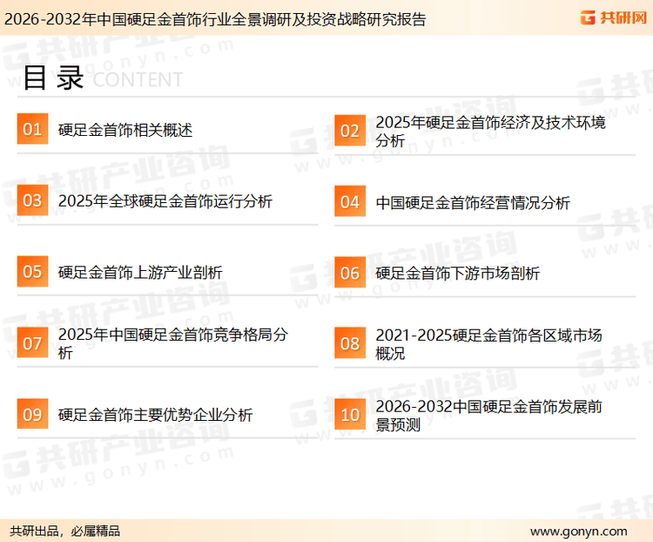Click the orange 01 chapter number badge

tap(32, 130)
